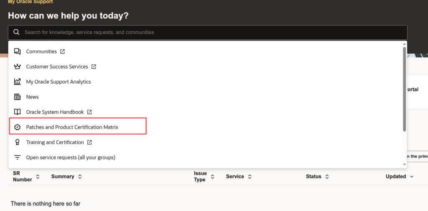
Task: Click the Training and Certification ribbon icon
Action: (17, 142)
